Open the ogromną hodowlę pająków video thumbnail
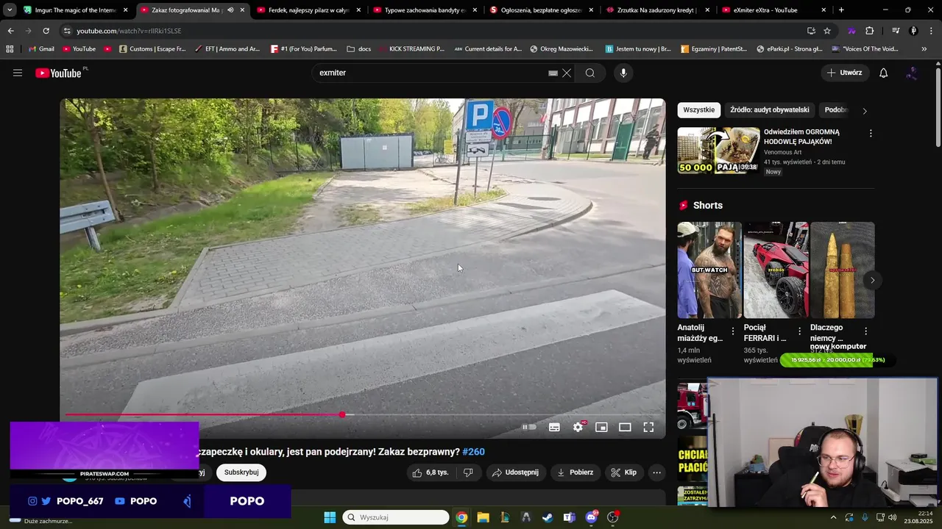 pyautogui.click(x=718, y=151)
